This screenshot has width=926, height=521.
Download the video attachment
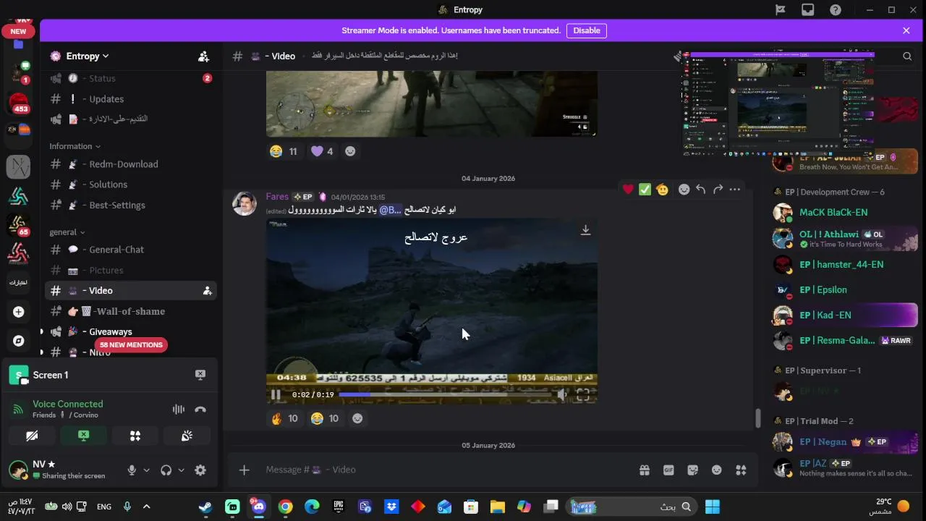click(585, 230)
